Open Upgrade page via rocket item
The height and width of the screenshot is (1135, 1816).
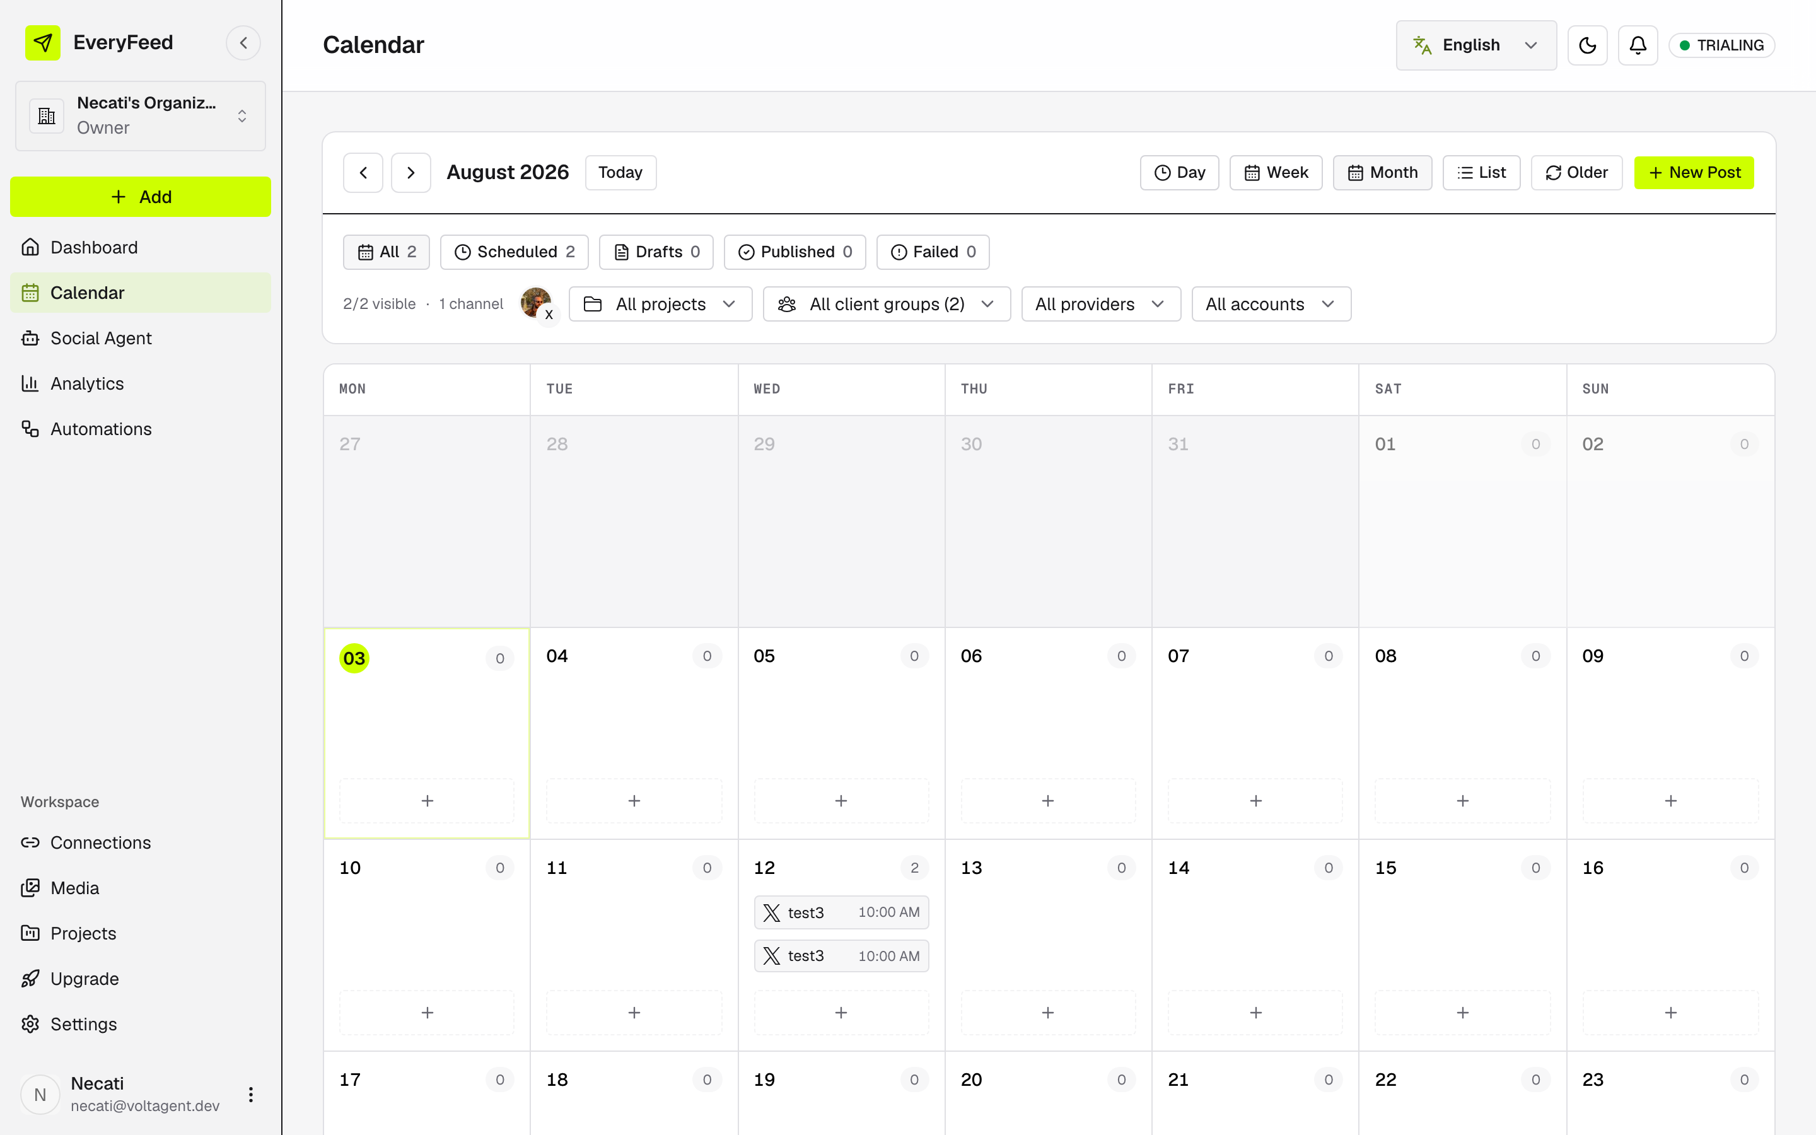141,979
